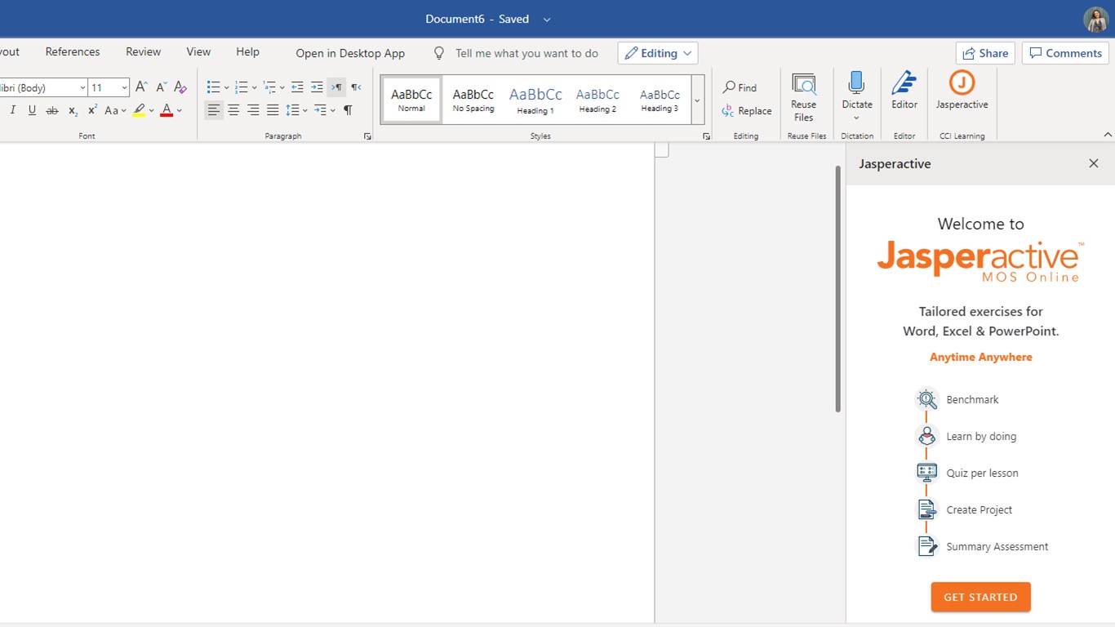This screenshot has height=627, width=1115.
Task: Apply the Heading 3 style
Action: click(x=660, y=100)
